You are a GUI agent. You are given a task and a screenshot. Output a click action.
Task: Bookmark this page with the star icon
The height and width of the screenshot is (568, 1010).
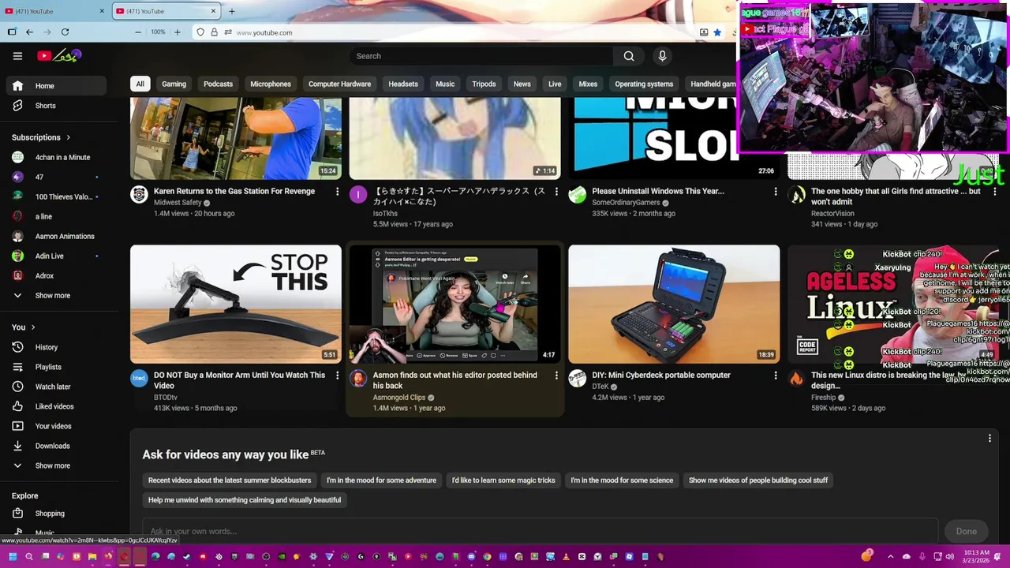[717, 32]
